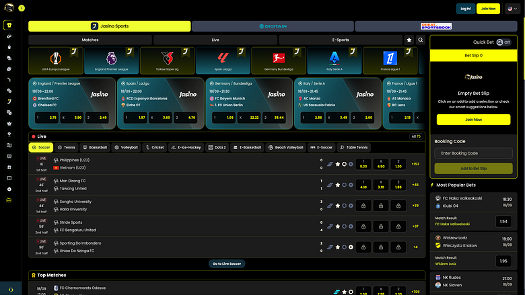
Task: Expand +37 markets for Stride Sports match
Action: [x=415, y=226]
